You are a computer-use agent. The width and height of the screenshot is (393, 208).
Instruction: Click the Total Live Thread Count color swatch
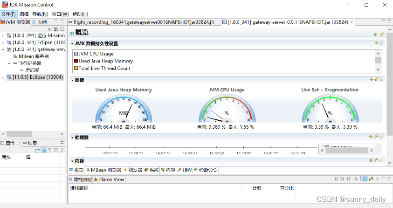(76, 68)
